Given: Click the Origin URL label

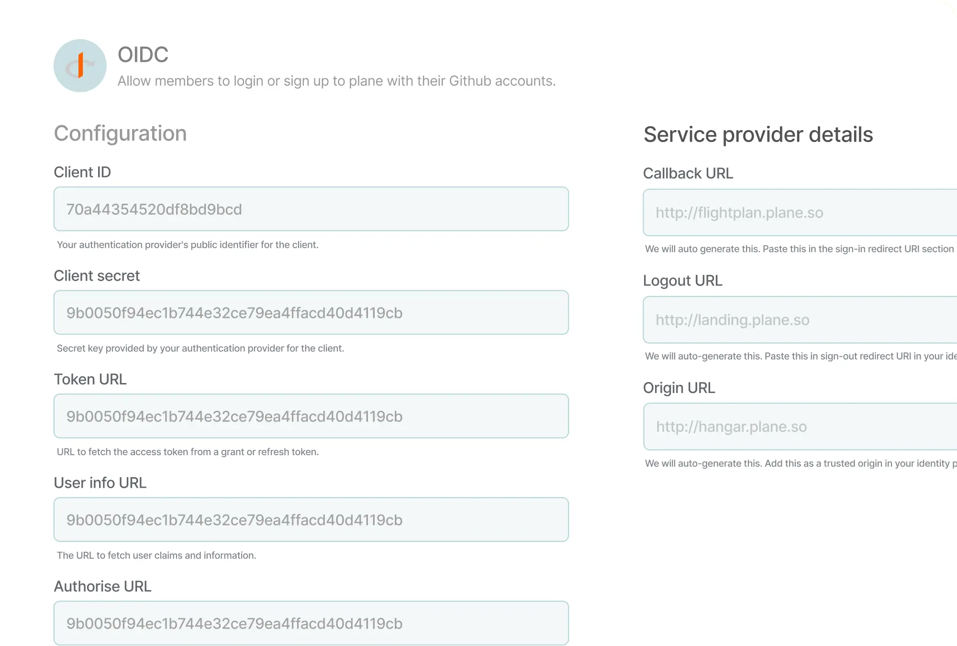Looking at the screenshot, I should 679,387.
